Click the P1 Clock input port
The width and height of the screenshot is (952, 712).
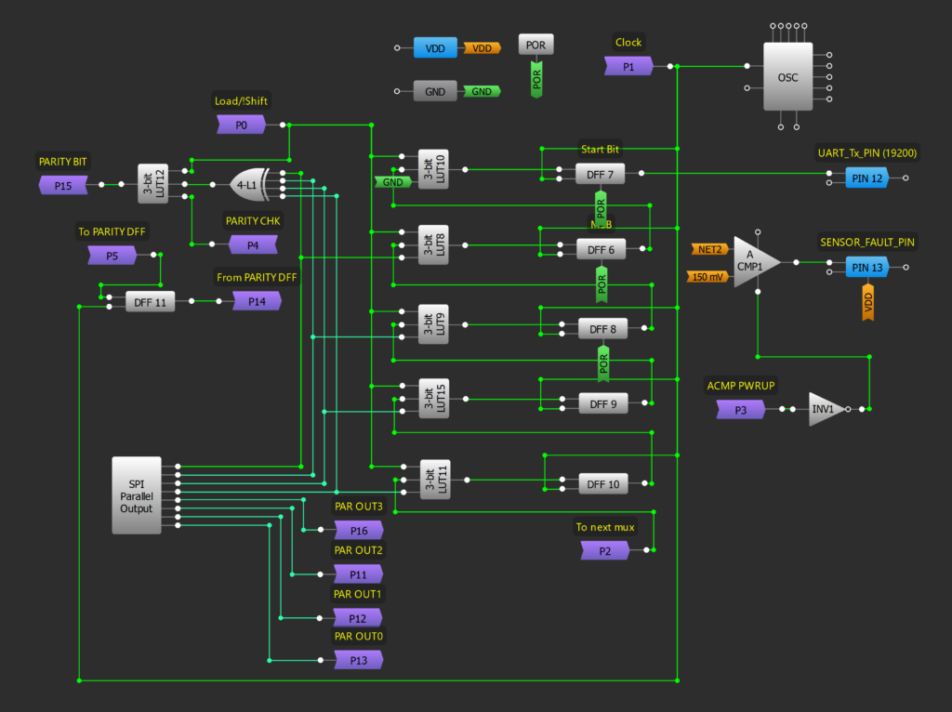point(628,66)
